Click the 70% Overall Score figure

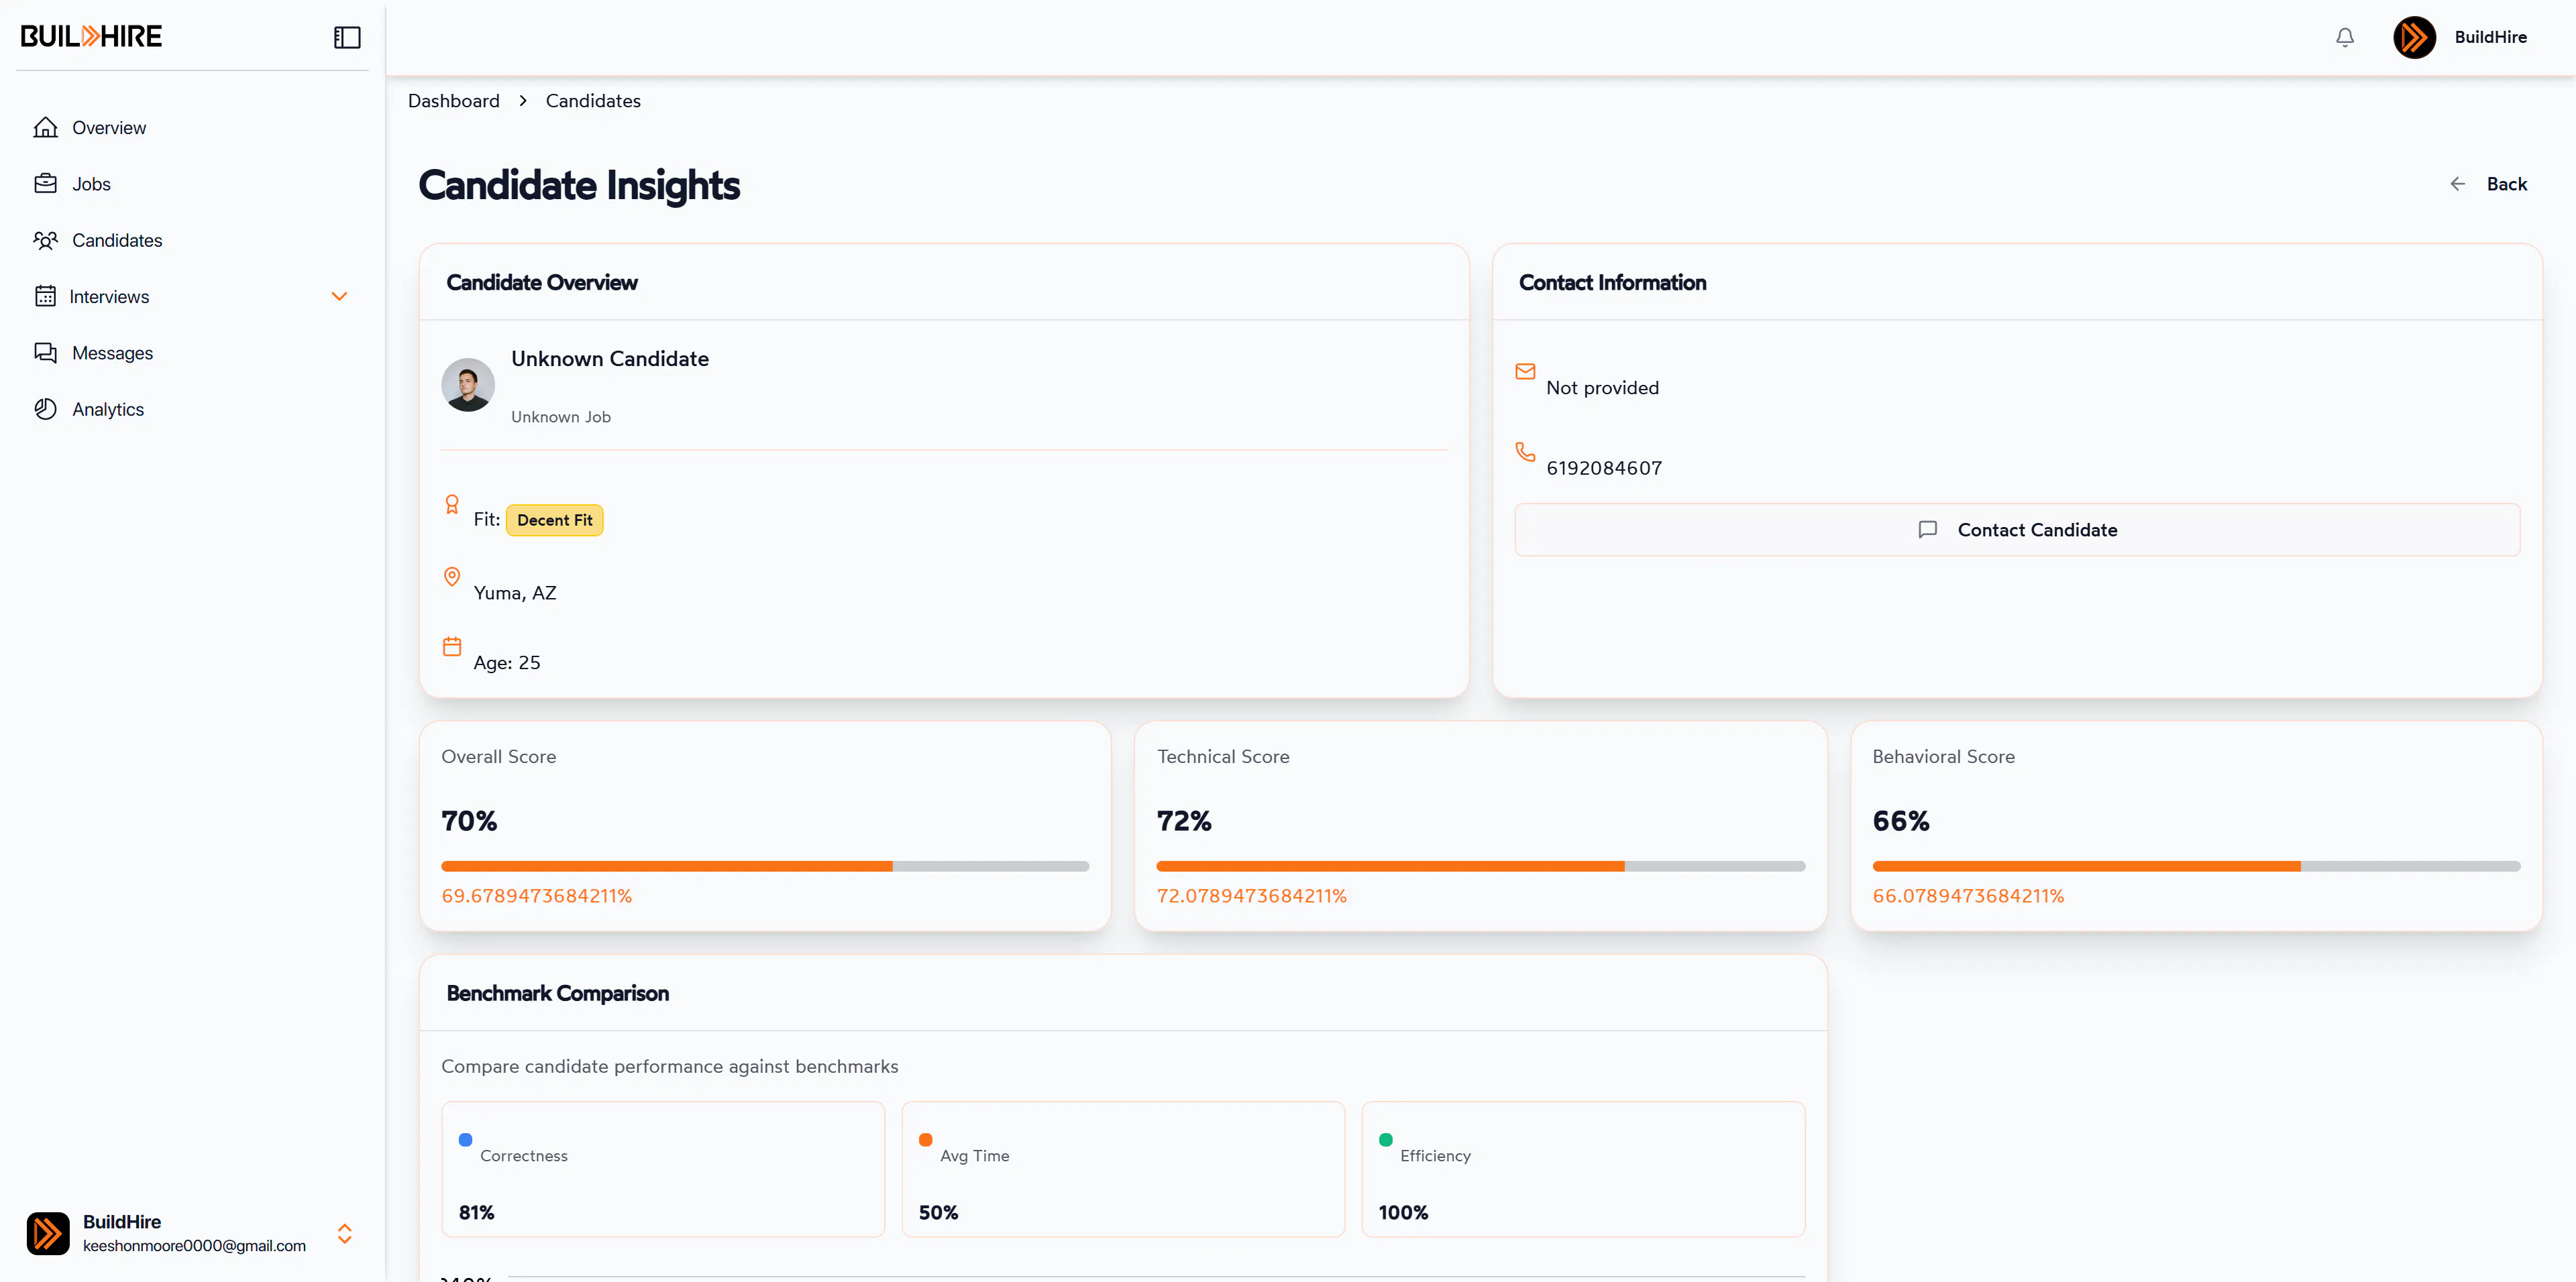click(x=469, y=821)
